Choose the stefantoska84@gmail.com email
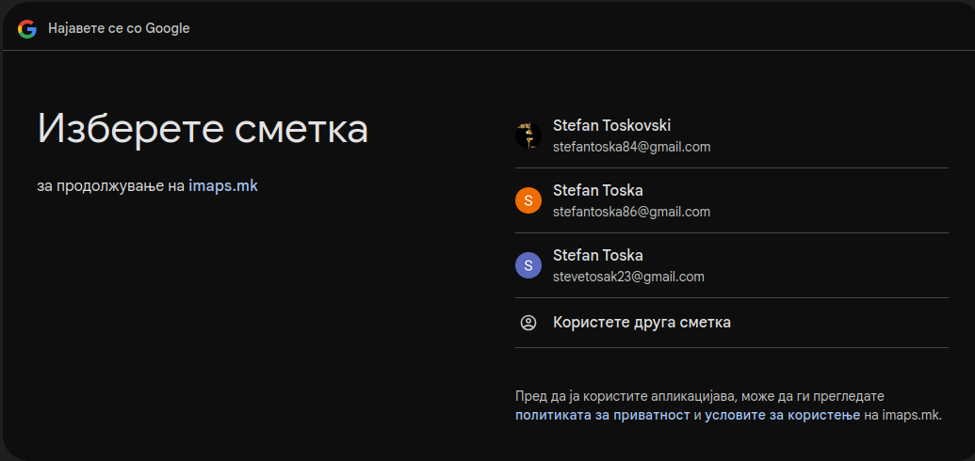Image resolution: width=975 pixels, height=461 pixels. tap(631, 147)
